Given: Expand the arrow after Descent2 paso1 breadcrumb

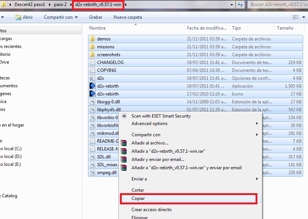Looking at the screenshot, I should coord(49,4).
